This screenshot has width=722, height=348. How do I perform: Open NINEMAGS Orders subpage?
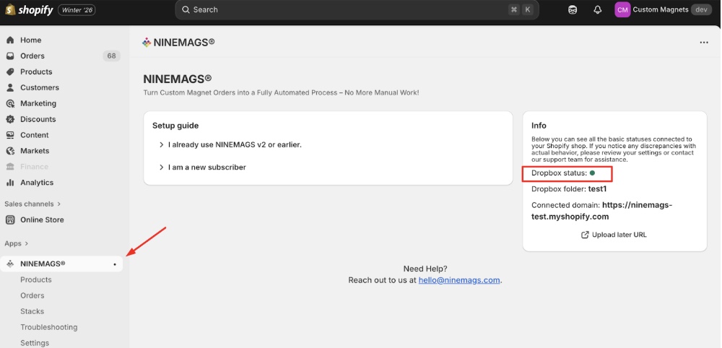pyautogui.click(x=32, y=295)
